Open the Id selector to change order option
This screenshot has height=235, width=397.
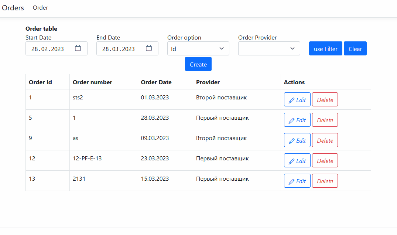coord(198,48)
